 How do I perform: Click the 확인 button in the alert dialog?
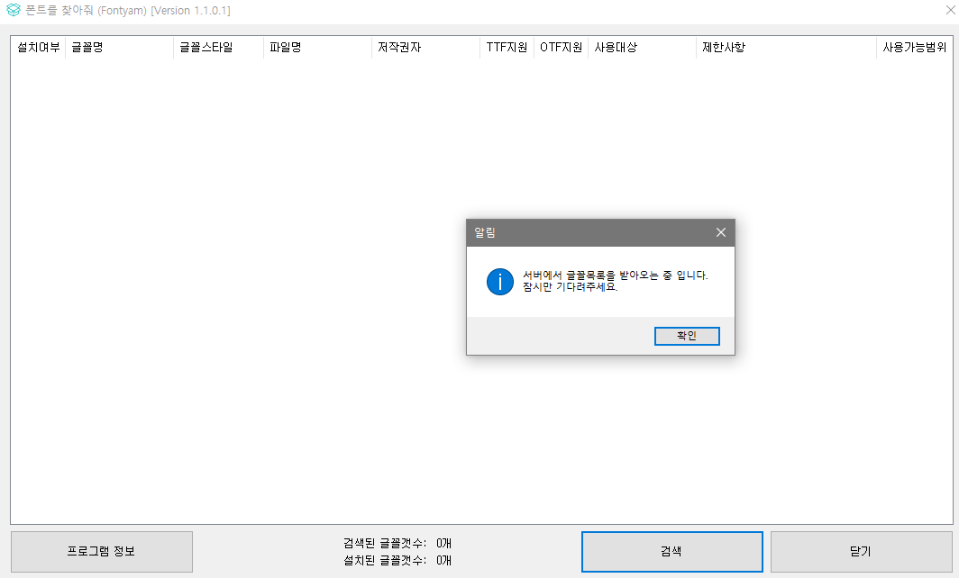click(x=687, y=336)
